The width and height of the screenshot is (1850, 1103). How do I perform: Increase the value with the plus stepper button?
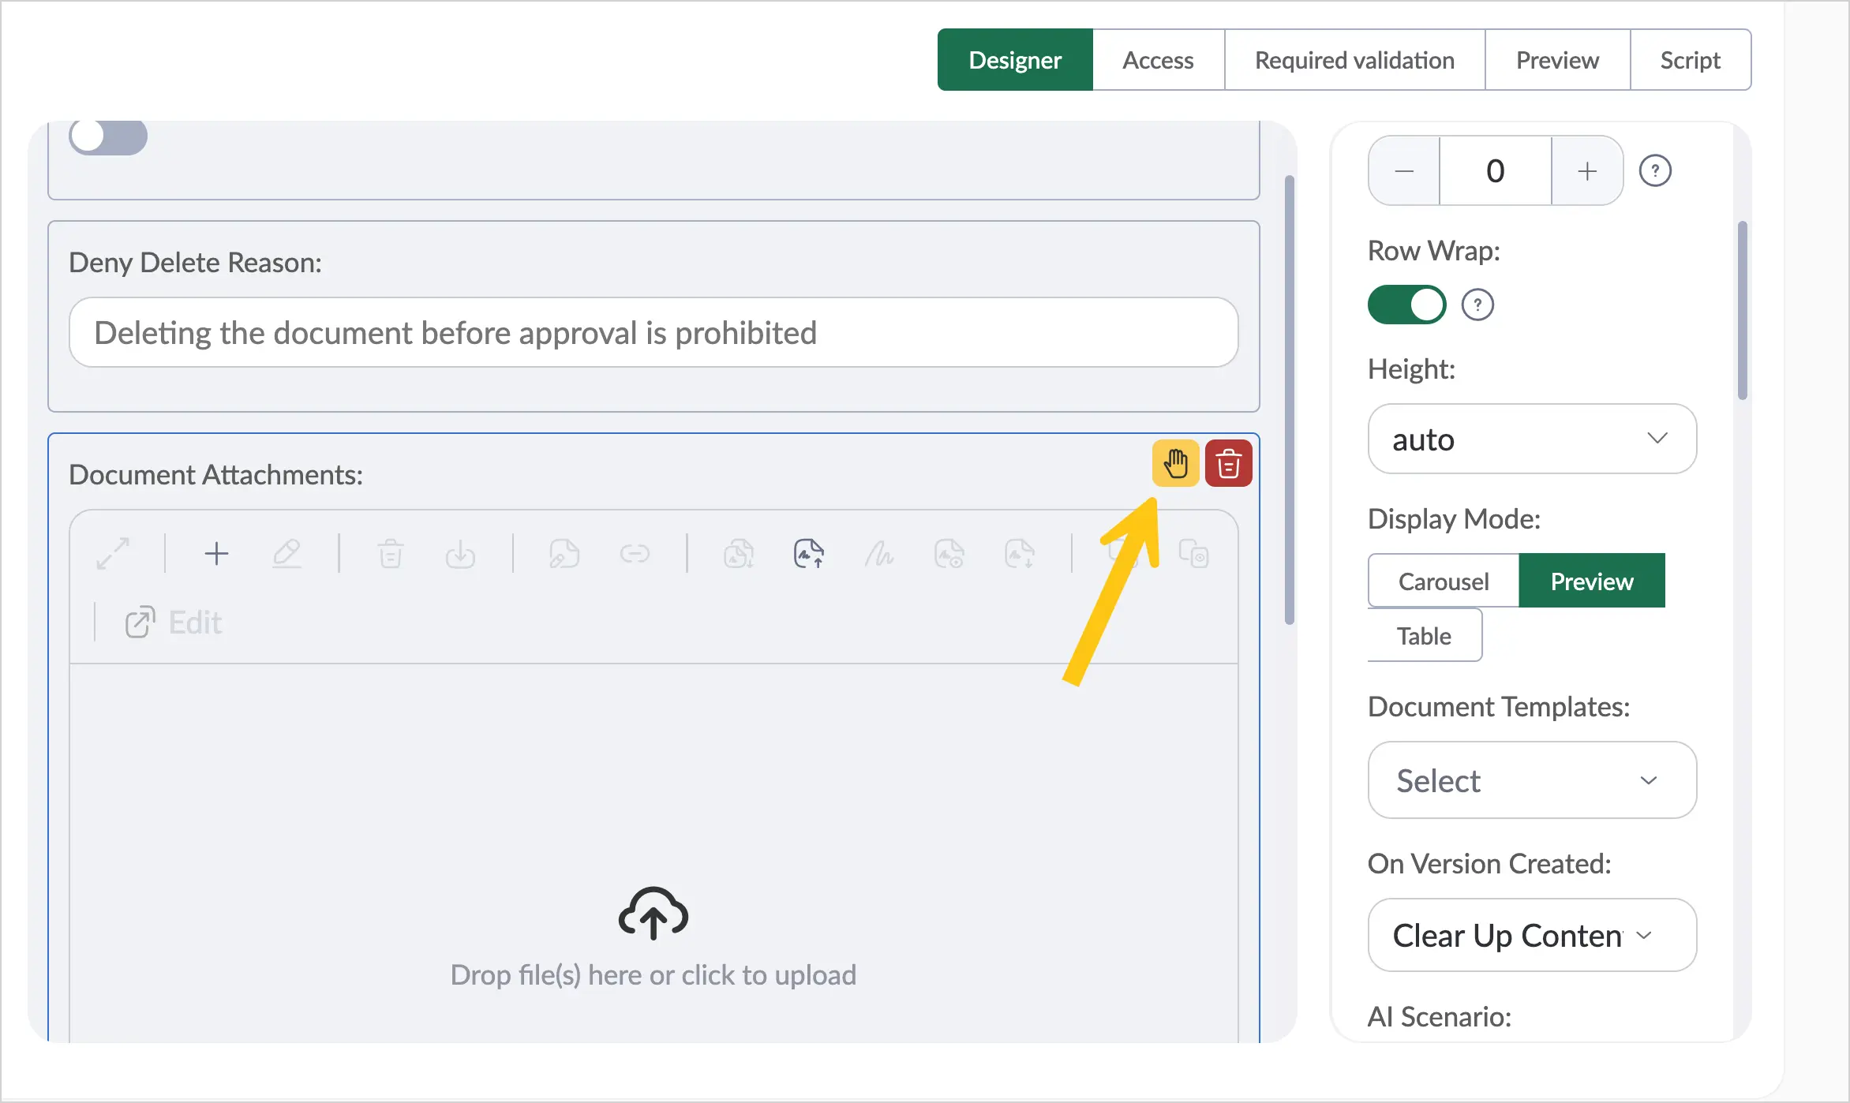click(x=1587, y=171)
